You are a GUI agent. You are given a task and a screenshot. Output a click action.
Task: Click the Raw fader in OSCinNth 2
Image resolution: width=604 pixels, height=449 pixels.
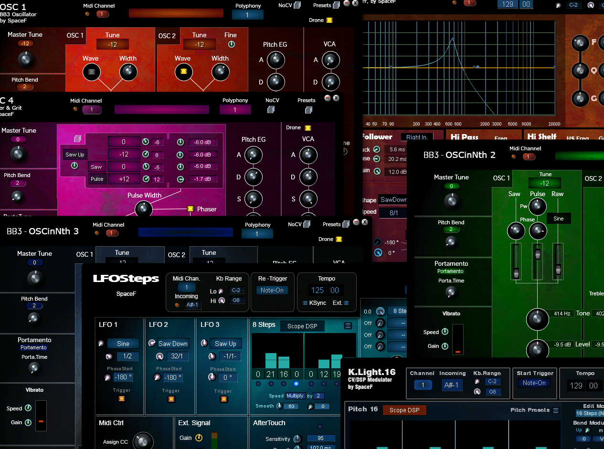click(557, 261)
